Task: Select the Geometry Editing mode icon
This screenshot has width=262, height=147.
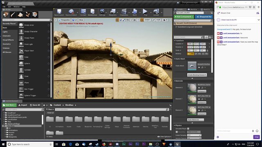Action: (35, 15)
